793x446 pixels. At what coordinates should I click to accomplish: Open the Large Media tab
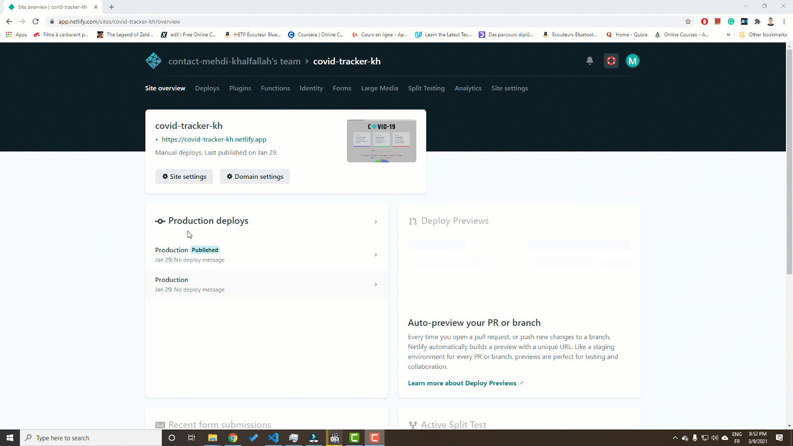coord(379,88)
